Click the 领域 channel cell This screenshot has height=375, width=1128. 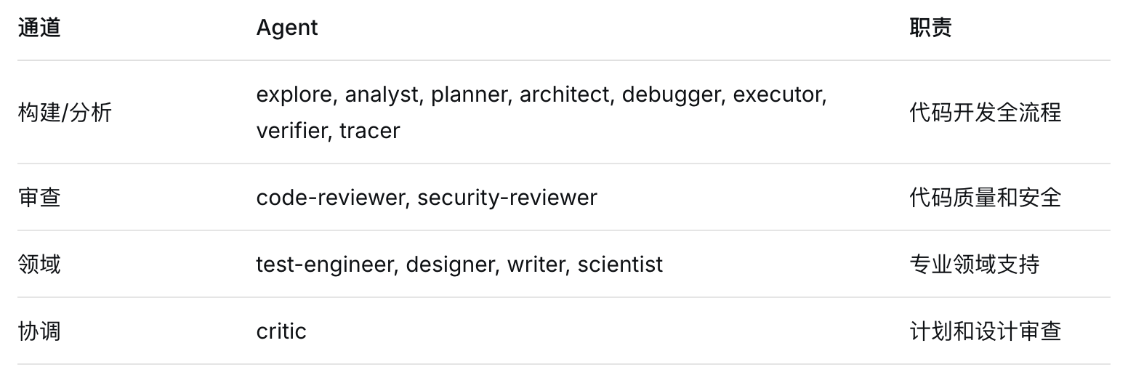[x=39, y=264]
